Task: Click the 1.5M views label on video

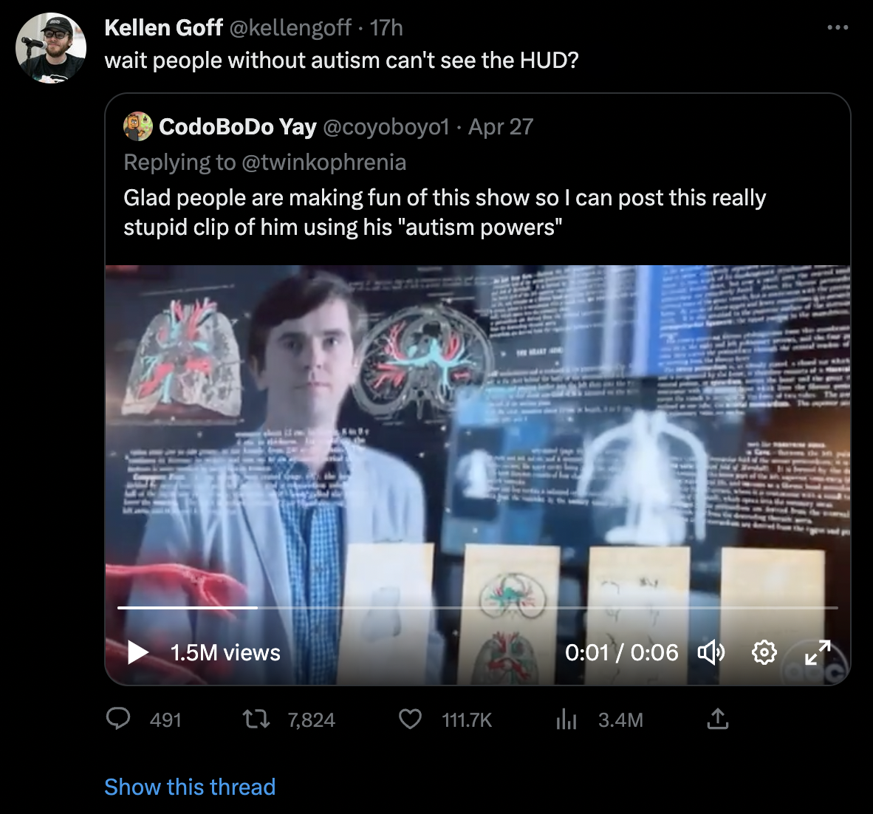Action: pyautogui.click(x=225, y=653)
